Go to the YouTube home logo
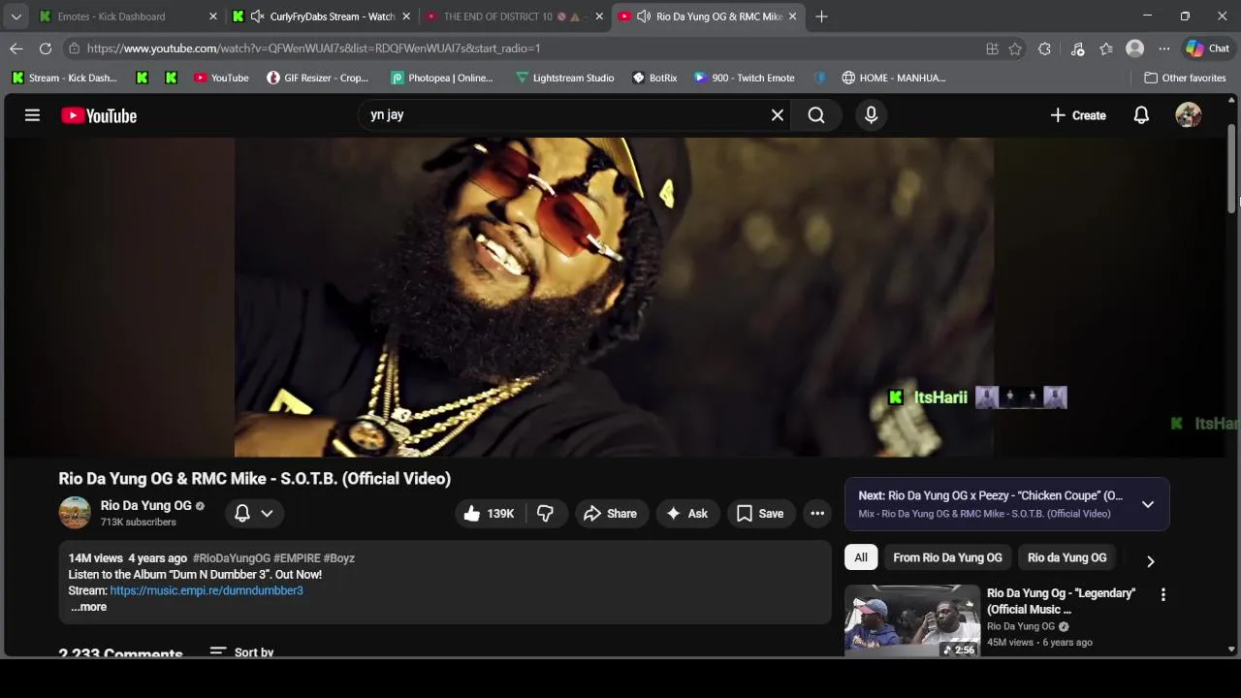1241x698 pixels. (x=99, y=115)
